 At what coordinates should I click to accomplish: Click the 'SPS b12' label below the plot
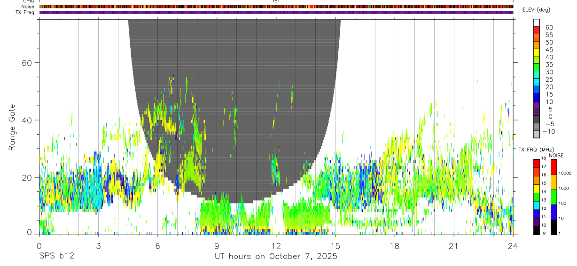[56, 257]
